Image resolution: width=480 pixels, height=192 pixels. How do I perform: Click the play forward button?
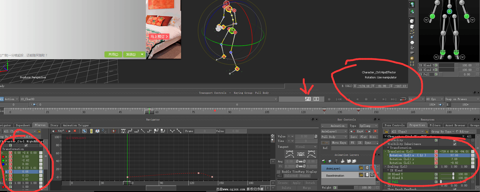pos(375,99)
